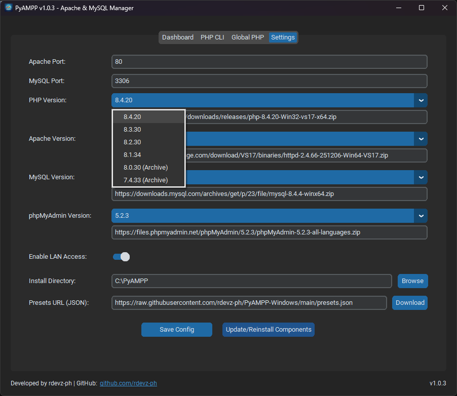Select the 8.0.30 (Archive) PHP version
The height and width of the screenshot is (396, 457).
point(145,167)
